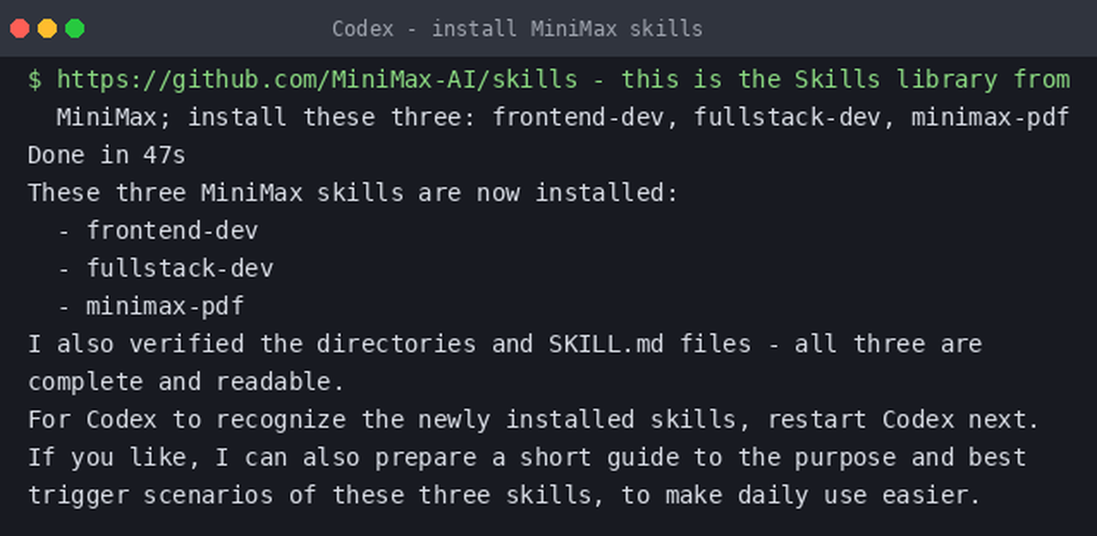Click the 'complete and readable.' line
The image size is (1097, 536).
(x=187, y=382)
